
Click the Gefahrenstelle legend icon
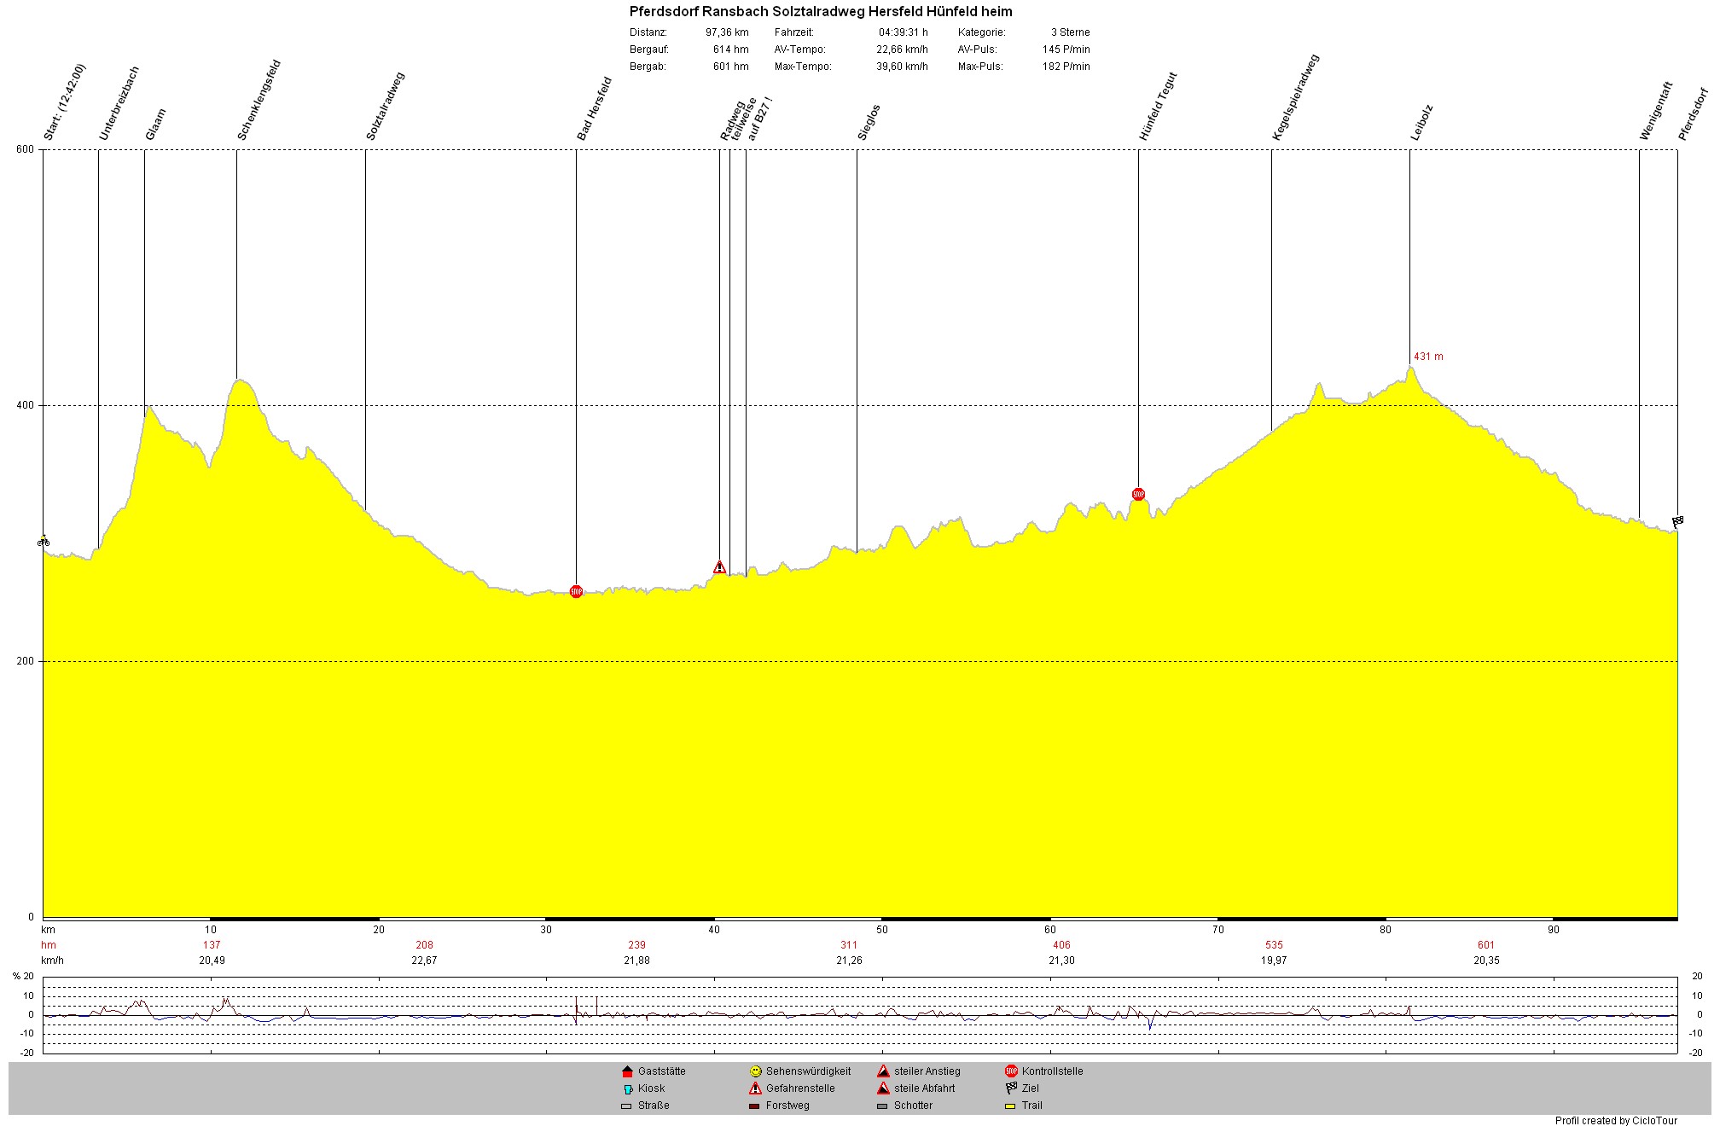click(755, 1088)
